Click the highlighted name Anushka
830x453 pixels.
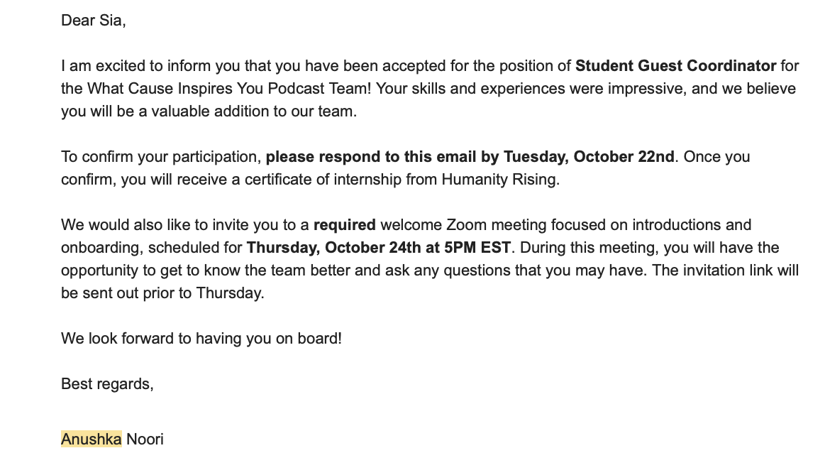pyautogui.click(x=91, y=440)
